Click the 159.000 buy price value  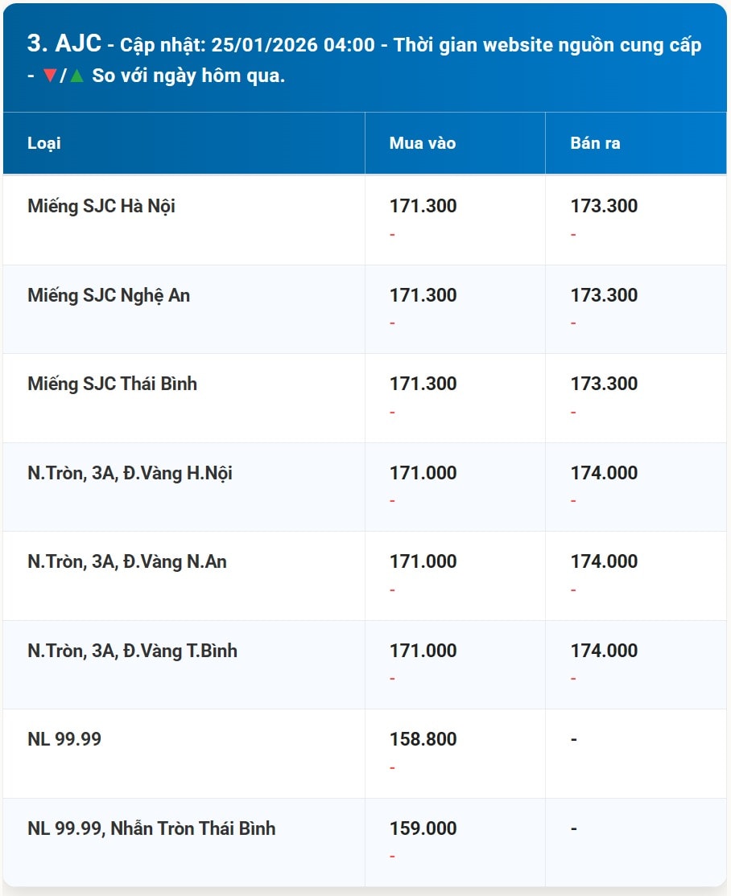423,828
